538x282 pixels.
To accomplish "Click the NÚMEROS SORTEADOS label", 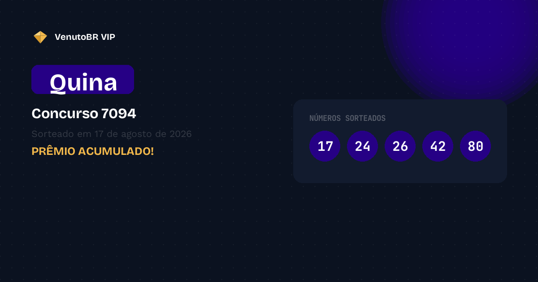I will [347, 118].
